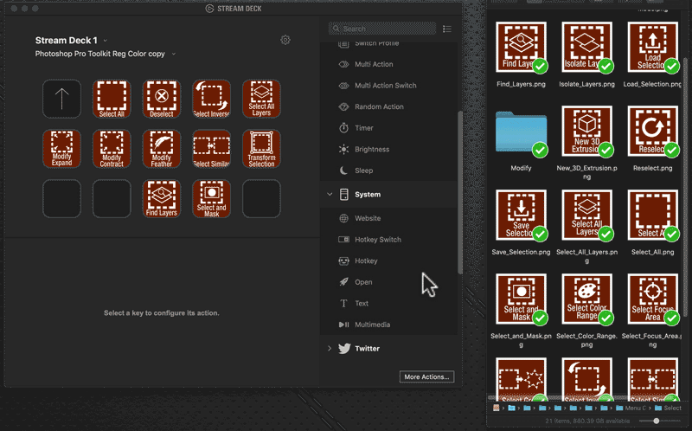Select the empty first key in bottom row

[x=61, y=199]
